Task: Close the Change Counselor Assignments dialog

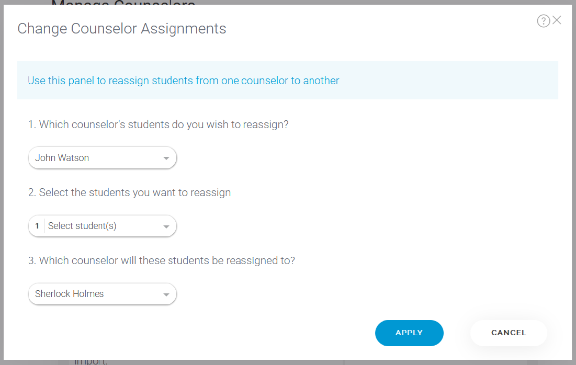Action: [x=557, y=20]
